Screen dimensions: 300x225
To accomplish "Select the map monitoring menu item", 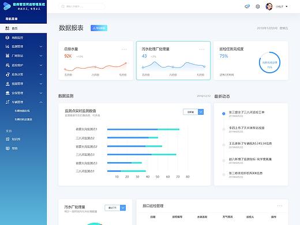I will (23, 37).
